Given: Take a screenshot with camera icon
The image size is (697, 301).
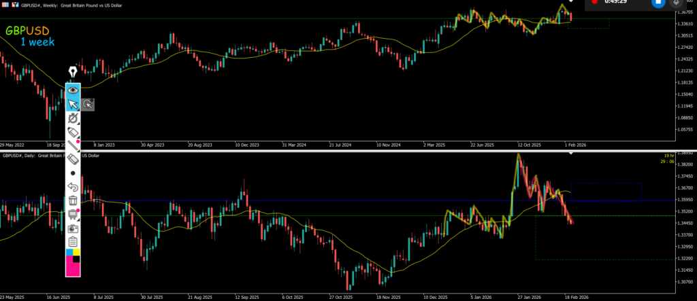Looking at the screenshot, I should 73,228.
